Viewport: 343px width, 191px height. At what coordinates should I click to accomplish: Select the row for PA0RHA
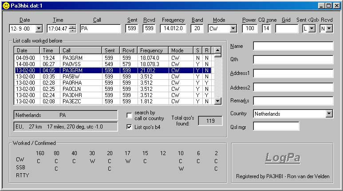(x=113, y=83)
